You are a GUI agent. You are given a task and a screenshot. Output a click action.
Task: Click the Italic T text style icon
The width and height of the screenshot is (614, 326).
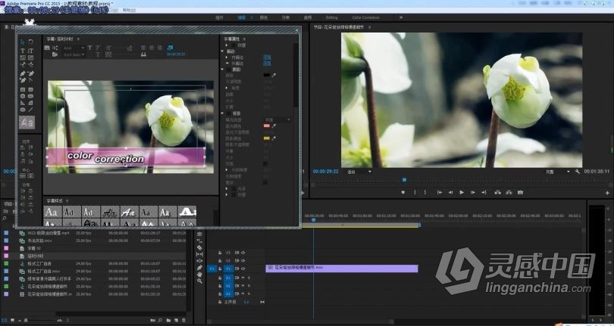[97, 48]
